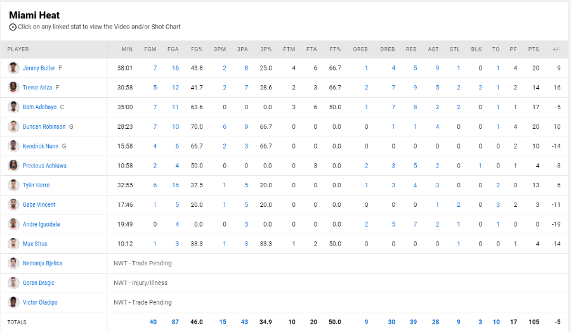View team total 15 three-pointers made
Screen dimensions: 571x332
223,322
